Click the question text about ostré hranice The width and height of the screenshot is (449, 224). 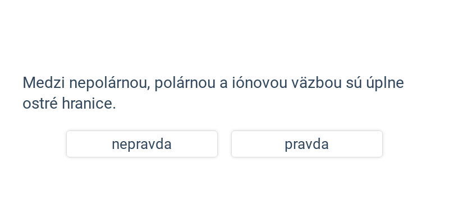[x=213, y=93]
